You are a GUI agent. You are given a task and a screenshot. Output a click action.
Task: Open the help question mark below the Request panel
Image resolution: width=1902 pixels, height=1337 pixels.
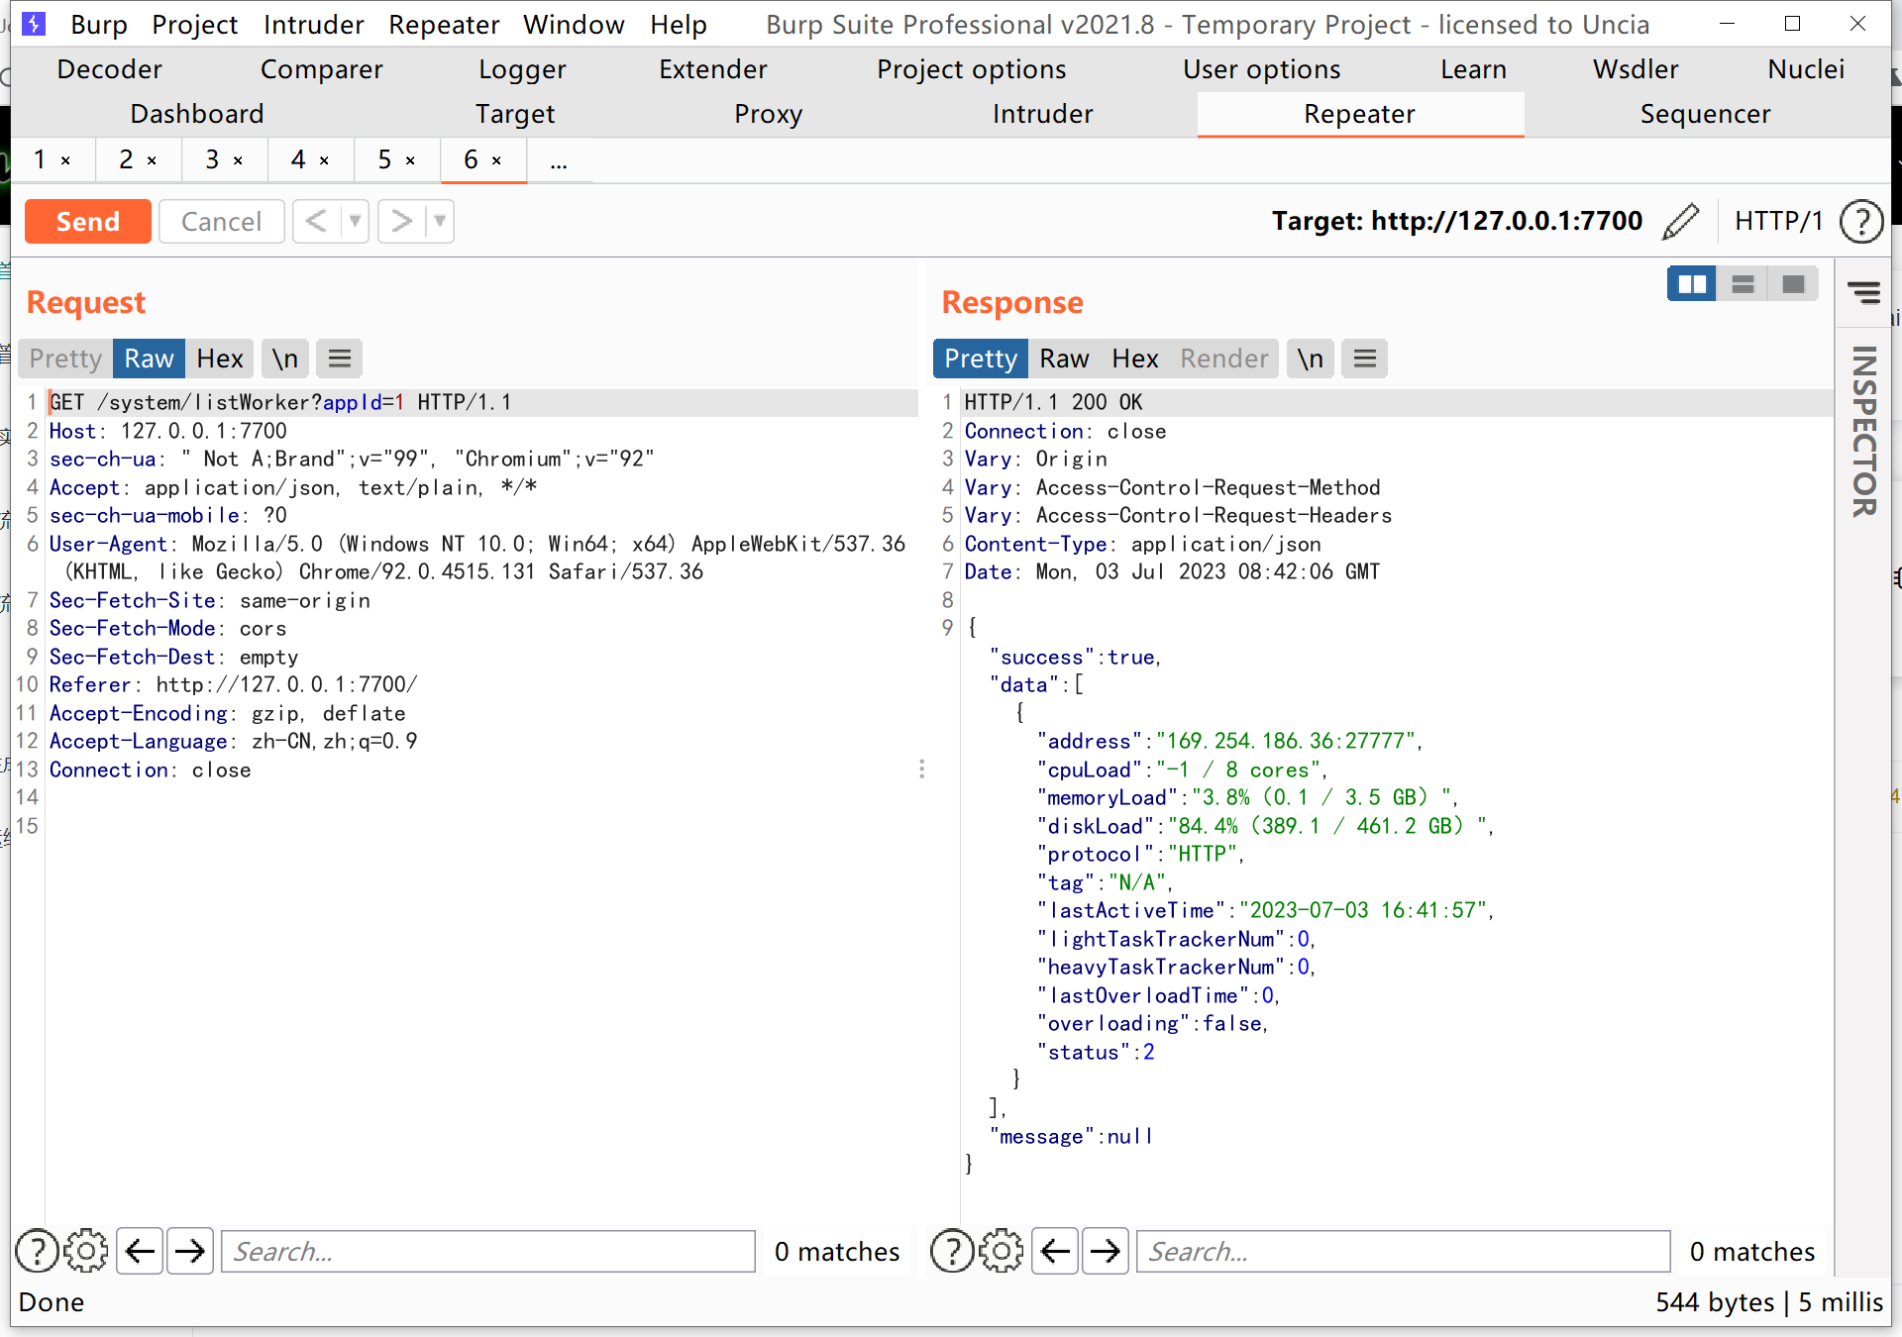pos(37,1251)
